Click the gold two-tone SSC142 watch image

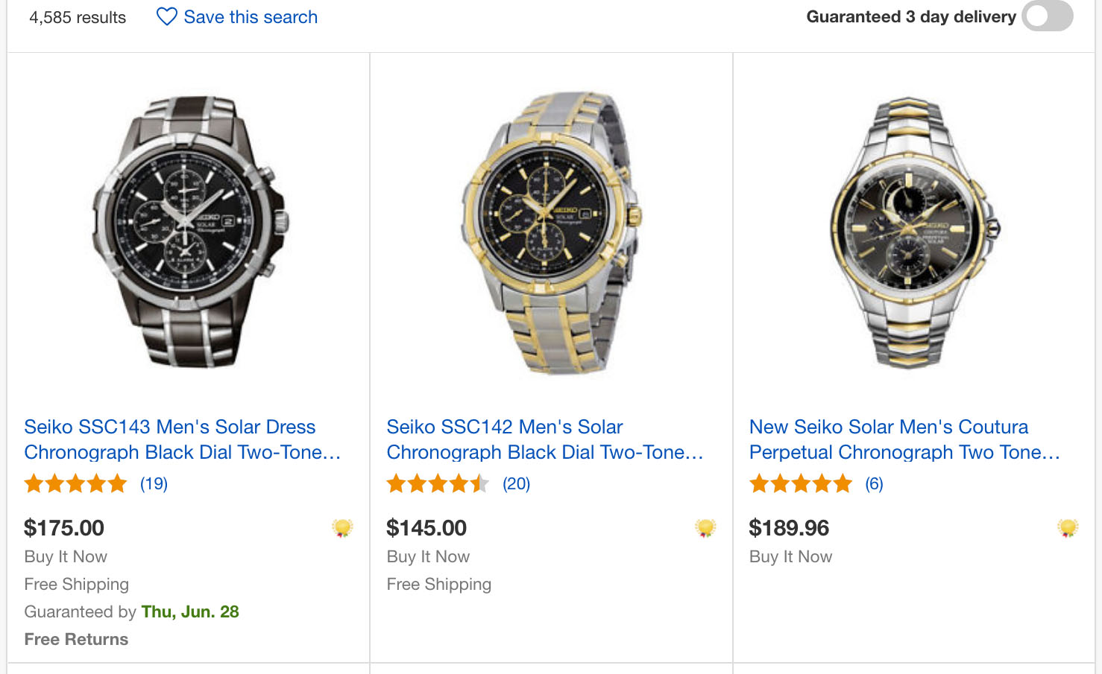click(552, 232)
